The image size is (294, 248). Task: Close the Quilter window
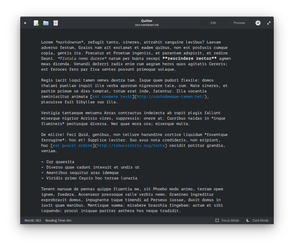click(25, 23)
